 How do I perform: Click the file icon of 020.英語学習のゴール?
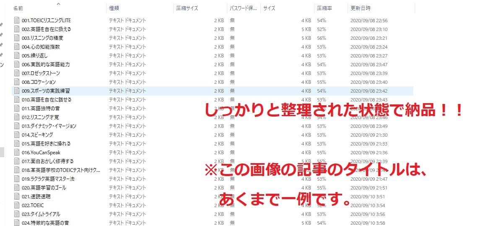17,188
